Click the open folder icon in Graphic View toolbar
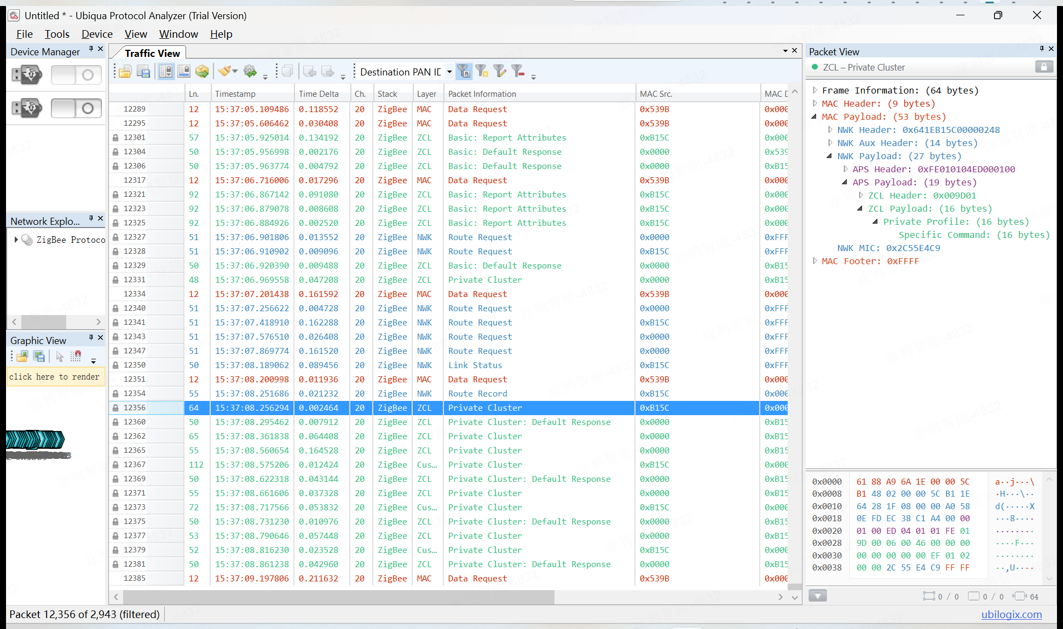The width and height of the screenshot is (1063, 629). point(22,357)
